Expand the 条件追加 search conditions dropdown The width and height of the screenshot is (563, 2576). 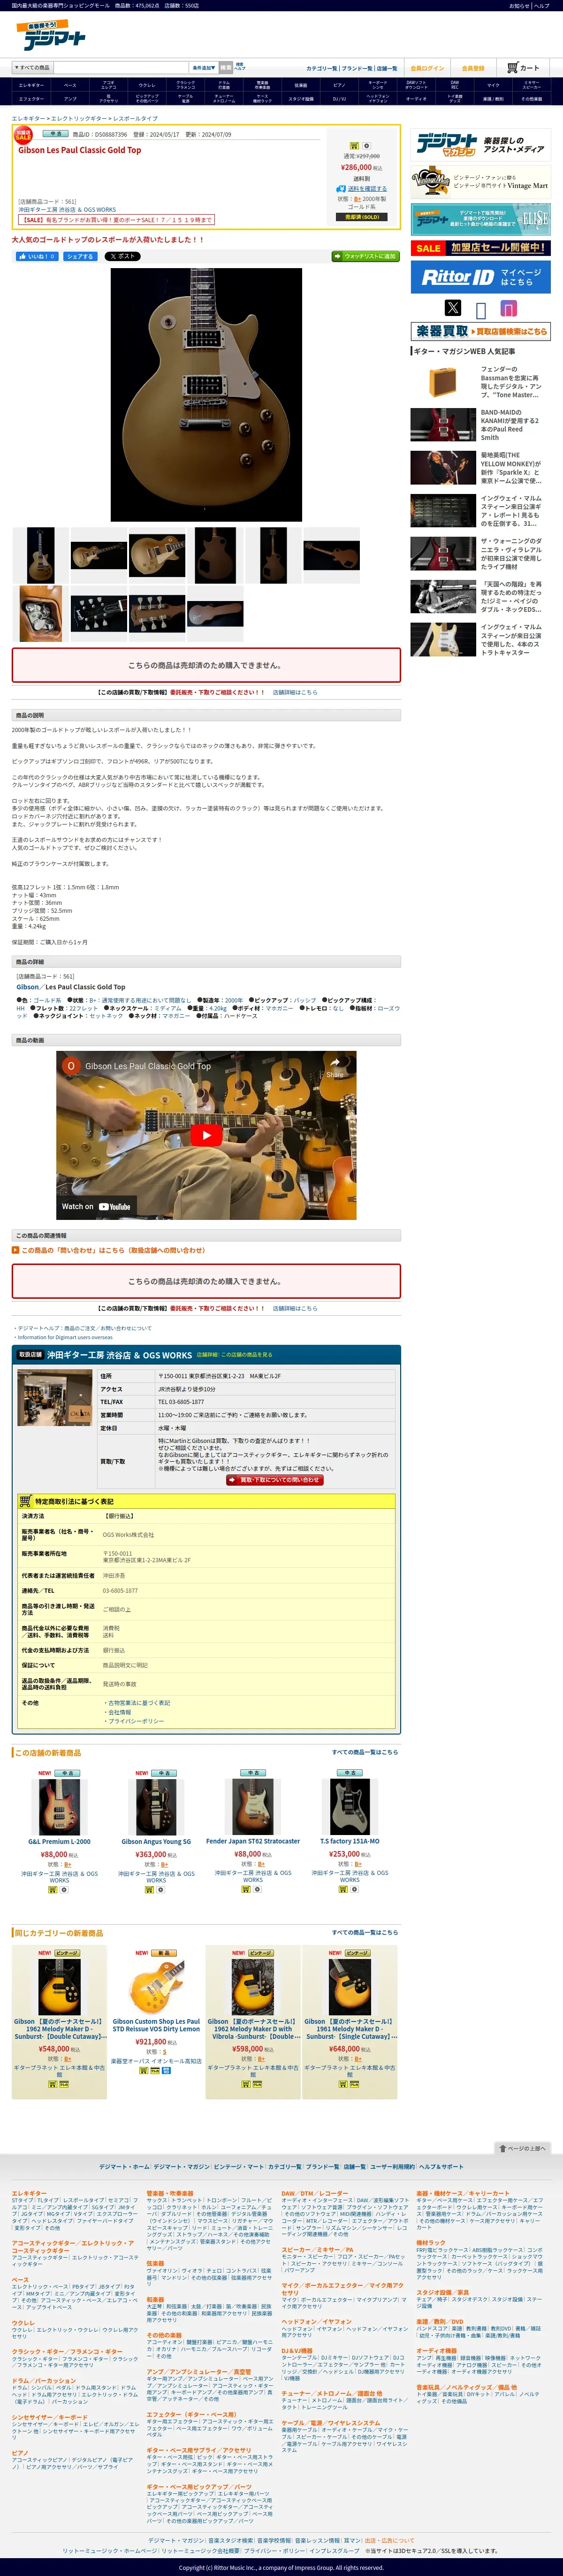point(203,68)
